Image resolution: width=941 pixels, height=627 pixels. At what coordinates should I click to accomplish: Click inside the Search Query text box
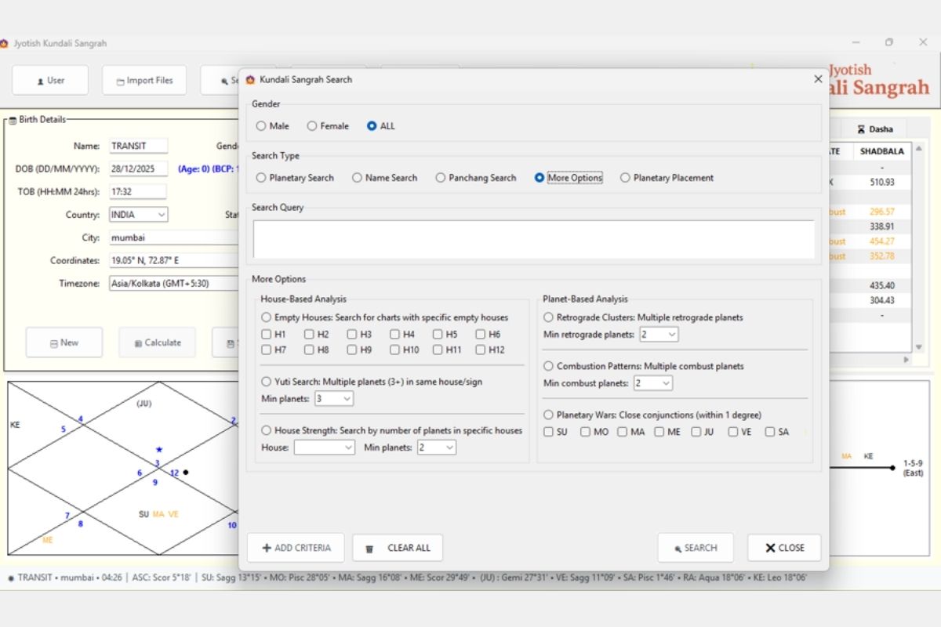coord(533,240)
